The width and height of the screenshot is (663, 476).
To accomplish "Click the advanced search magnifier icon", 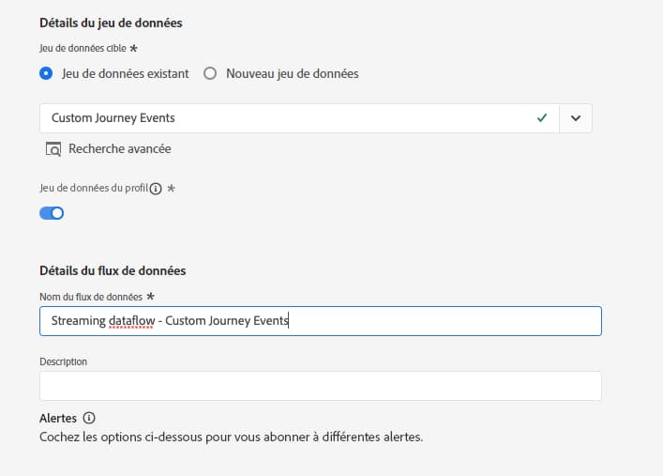I will (53, 148).
